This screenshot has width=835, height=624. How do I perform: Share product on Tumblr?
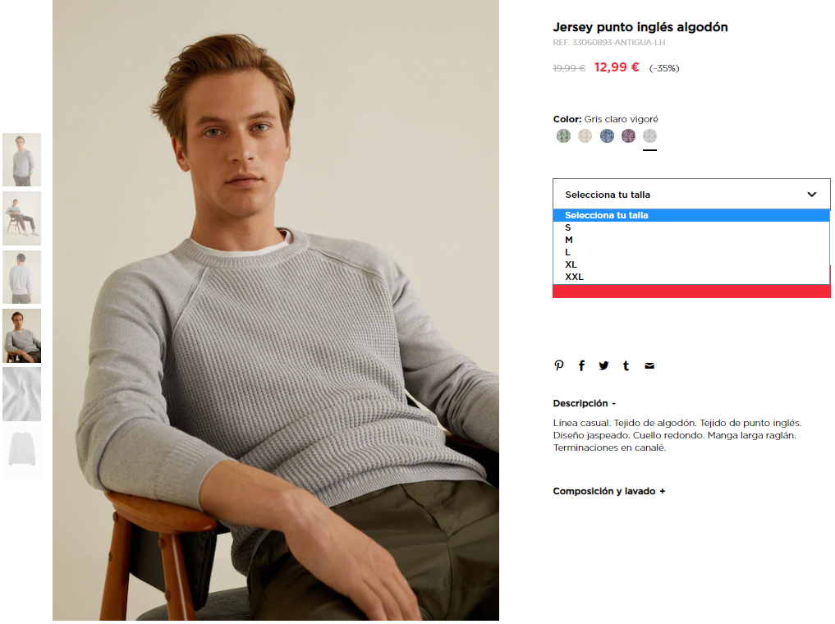(626, 365)
